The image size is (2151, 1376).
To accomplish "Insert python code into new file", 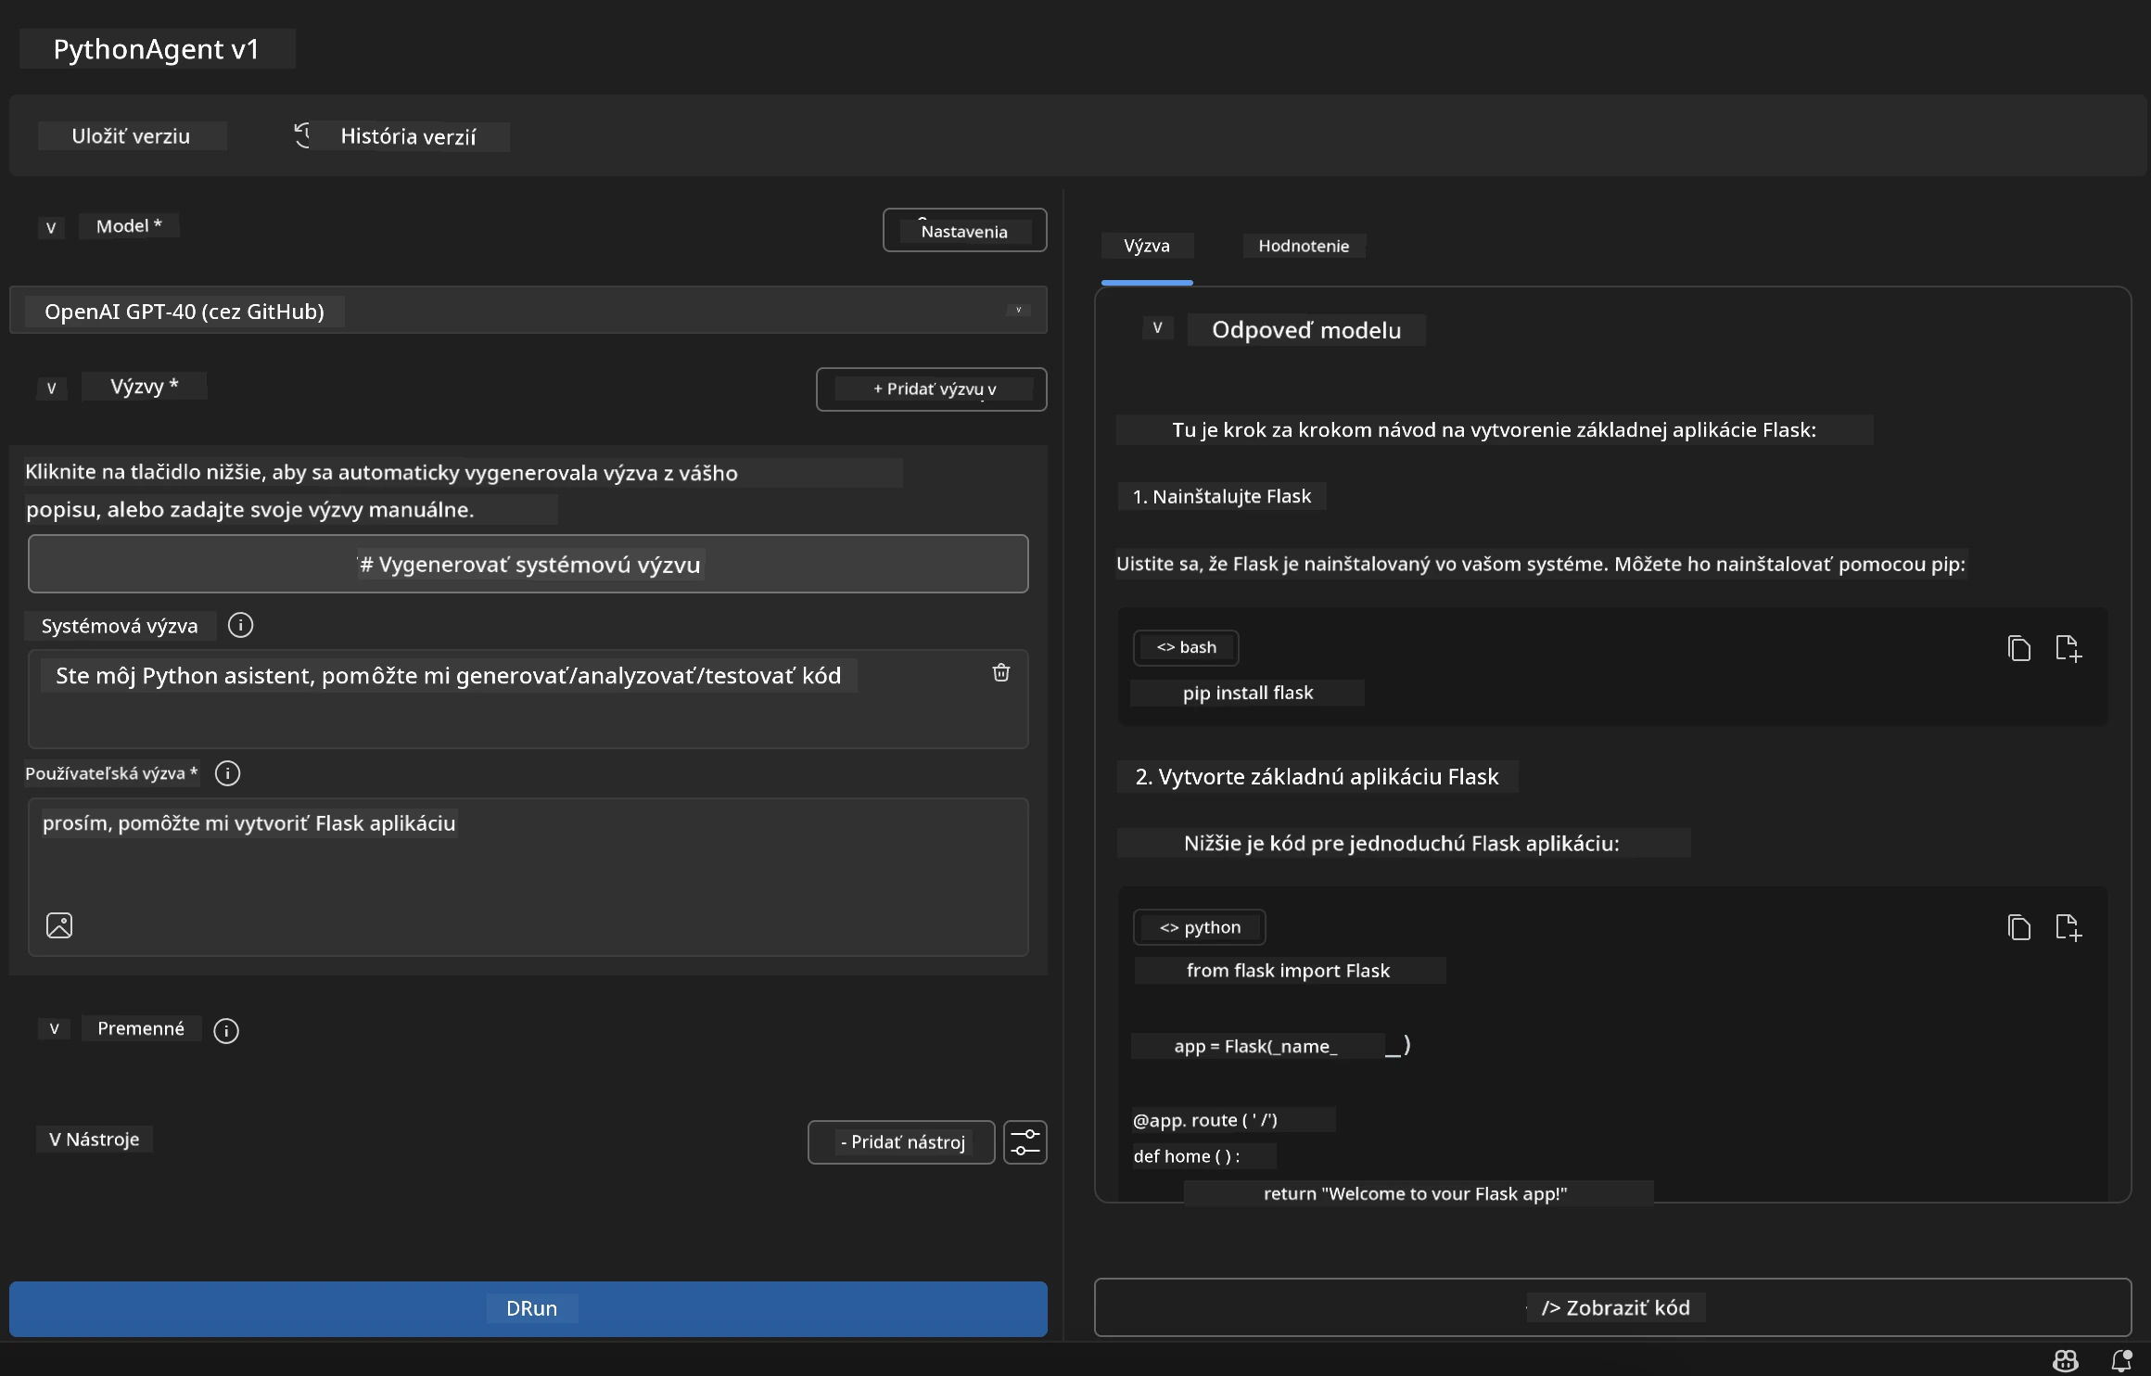I will 2068,927.
